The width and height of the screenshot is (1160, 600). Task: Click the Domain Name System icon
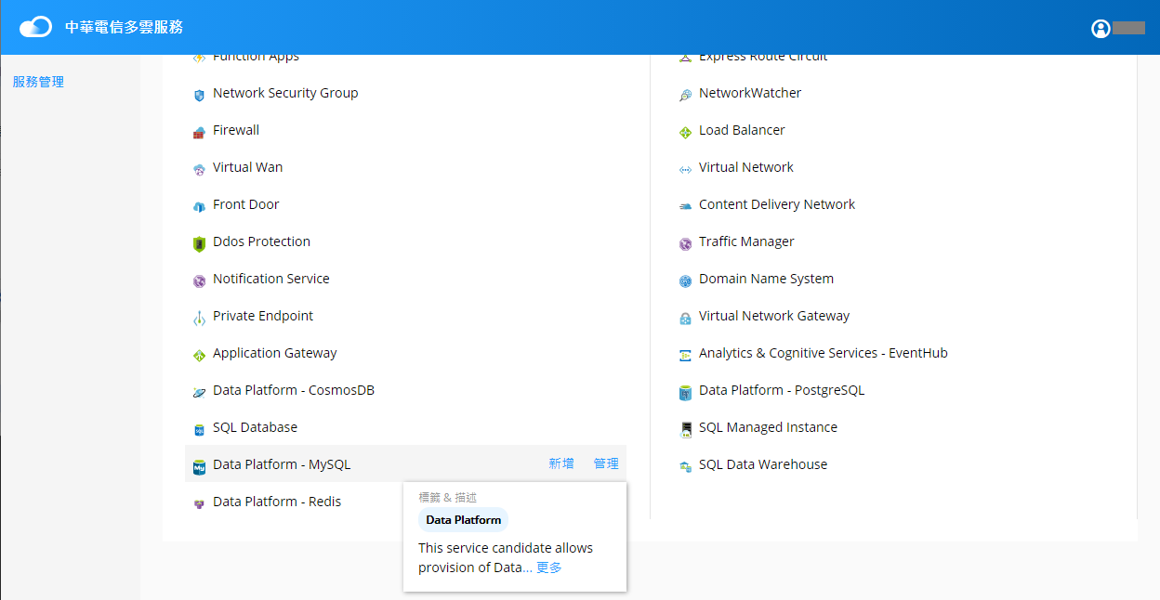pyautogui.click(x=685, y=280)
